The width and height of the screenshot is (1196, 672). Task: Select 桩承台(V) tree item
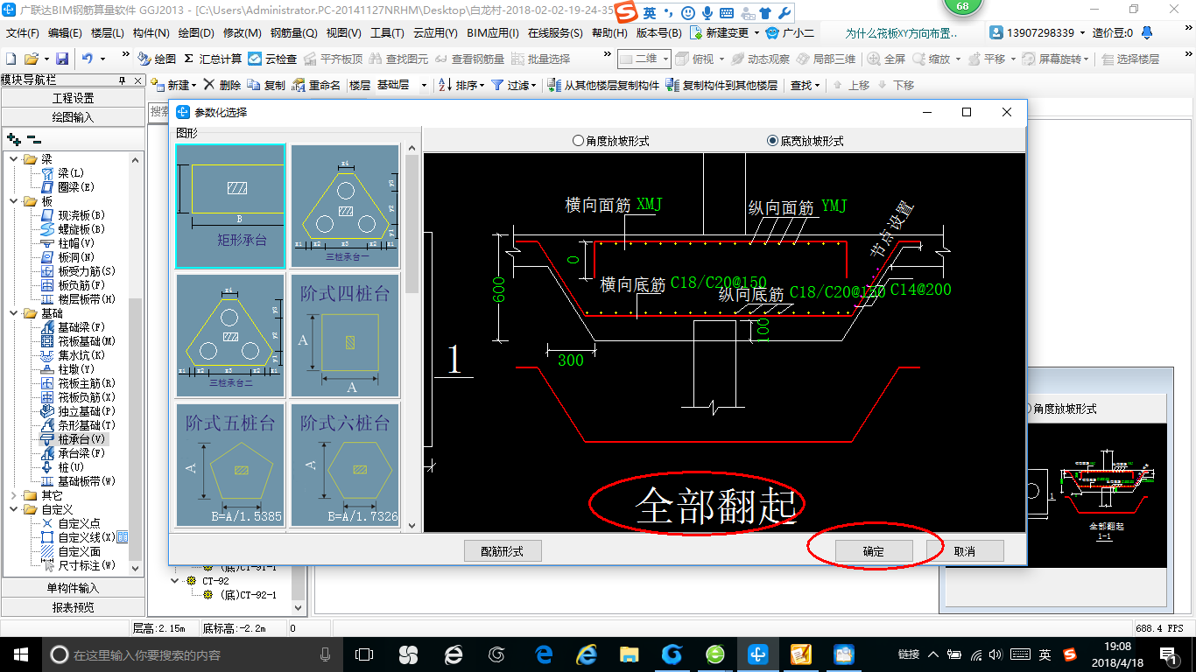click(74, 439)
